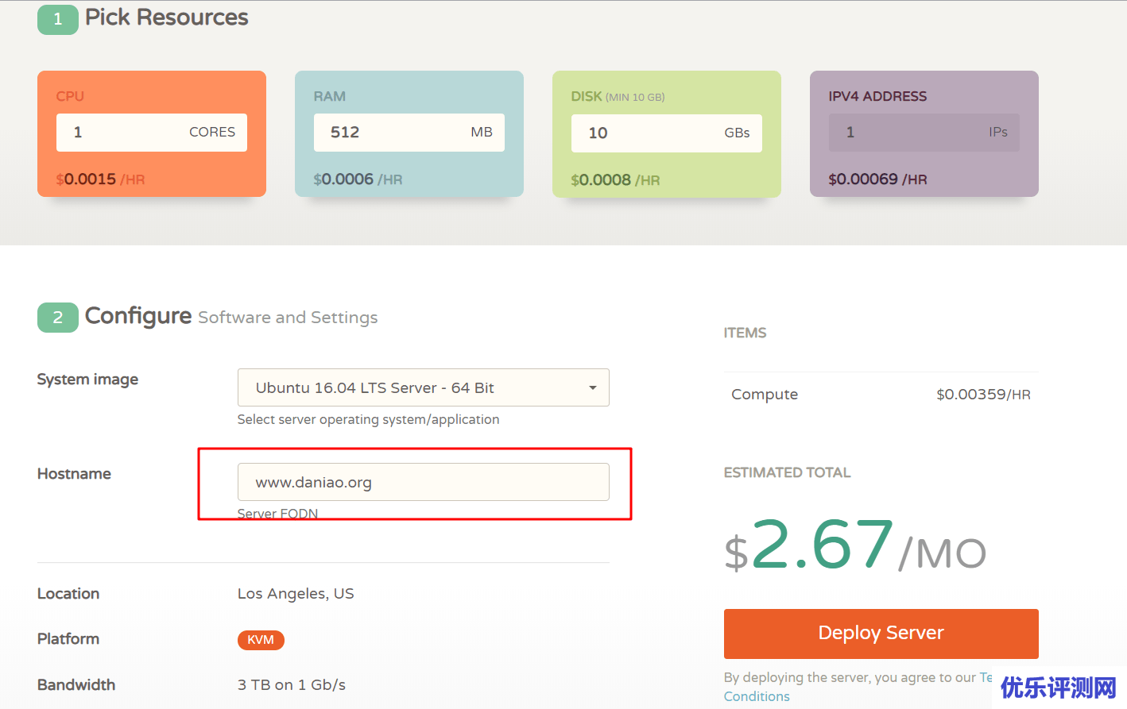Click the Disk size input field
1127x709 pixels.
[x=666, y=133]
